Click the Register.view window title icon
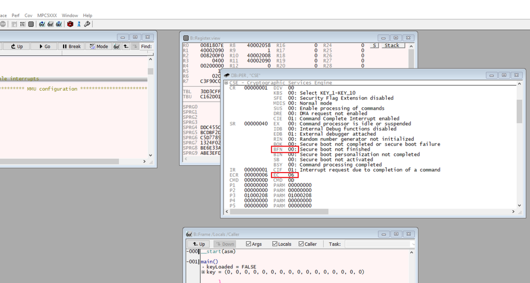The height and width of the screenshot is (283, 530). point(186,38)
